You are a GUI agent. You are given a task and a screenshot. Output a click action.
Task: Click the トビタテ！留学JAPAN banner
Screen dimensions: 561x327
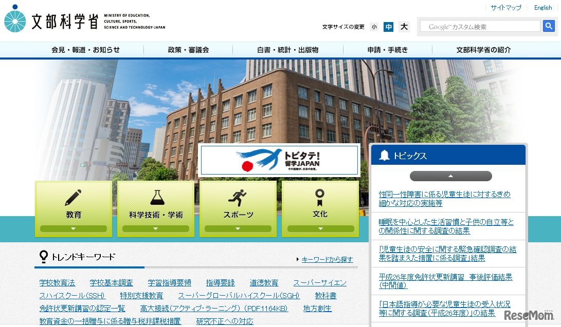click(x=279, y=160)
